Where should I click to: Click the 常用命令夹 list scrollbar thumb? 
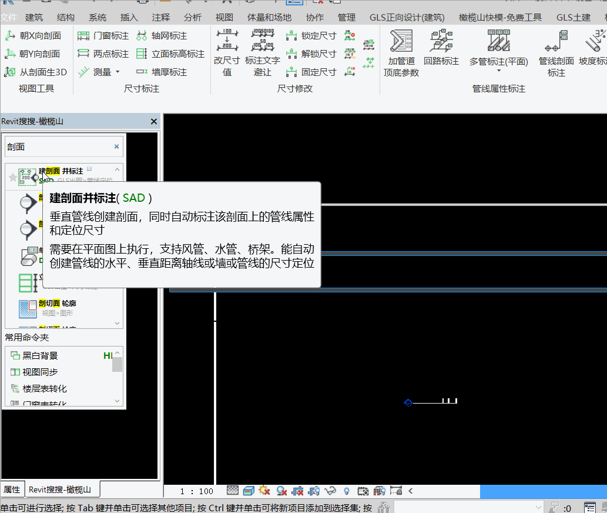point(118,364)
